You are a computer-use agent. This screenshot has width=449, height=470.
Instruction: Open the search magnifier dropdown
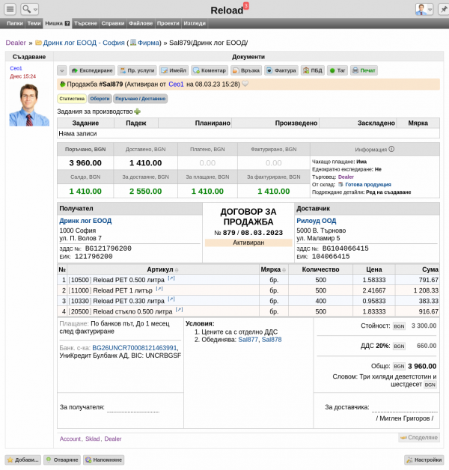pyautogui.click(x=29, y=9)
